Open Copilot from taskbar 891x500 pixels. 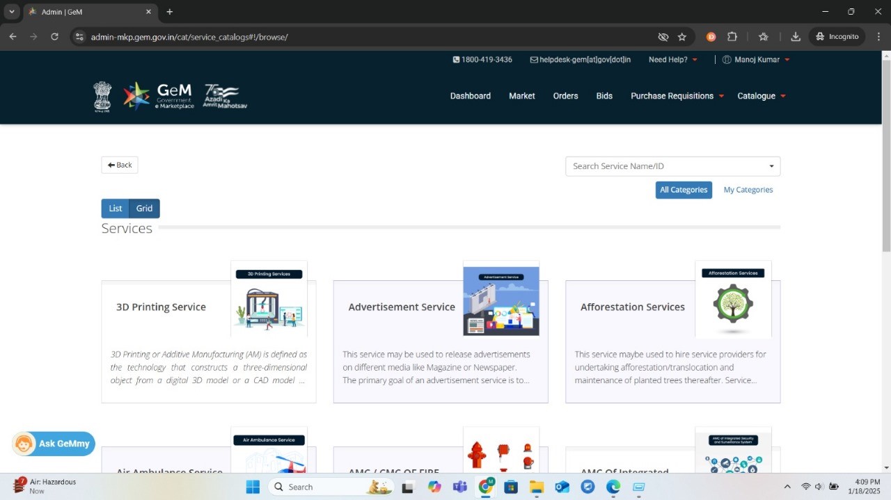pyautogui.click(x=434, y=487)
